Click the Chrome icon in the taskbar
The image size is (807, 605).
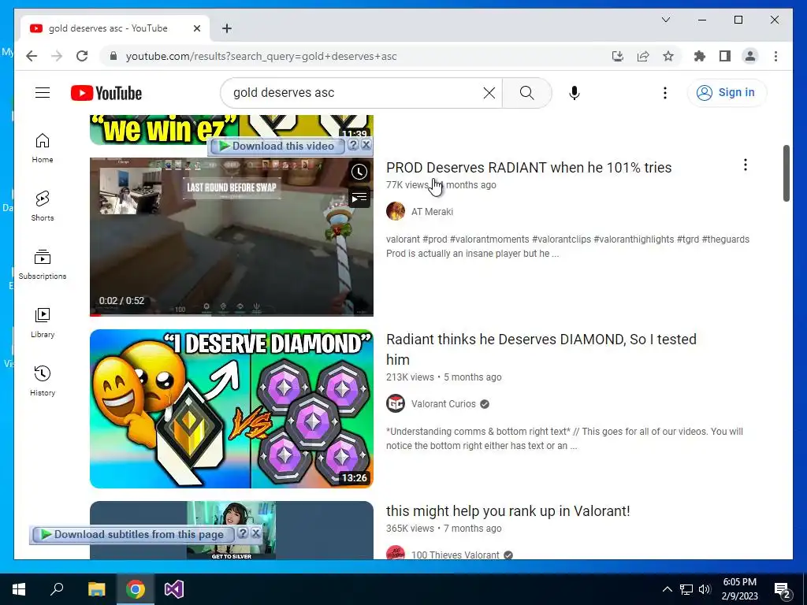tap(136, 589)
